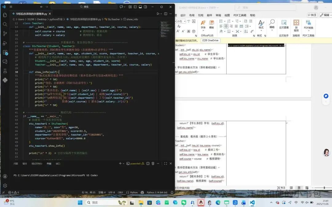This screenshot has width=332, height=207.
Task: Open the Source Control view in activity bar
Action: pos(5,33)
